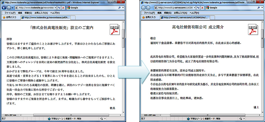
Task: Click the 「株式会社高電社販売」設立のご案内 heading
Action: tap(61, 28)
